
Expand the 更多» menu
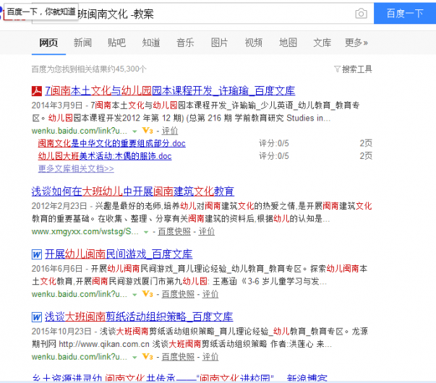coord(356,43)
